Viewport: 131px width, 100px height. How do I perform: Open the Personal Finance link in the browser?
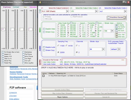(24, 74)
